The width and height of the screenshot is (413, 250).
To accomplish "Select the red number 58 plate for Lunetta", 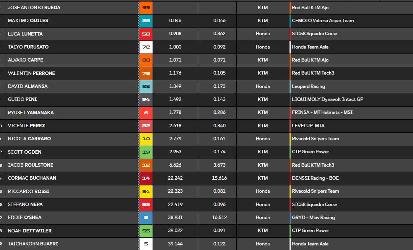I will click(x=146, y=34).
